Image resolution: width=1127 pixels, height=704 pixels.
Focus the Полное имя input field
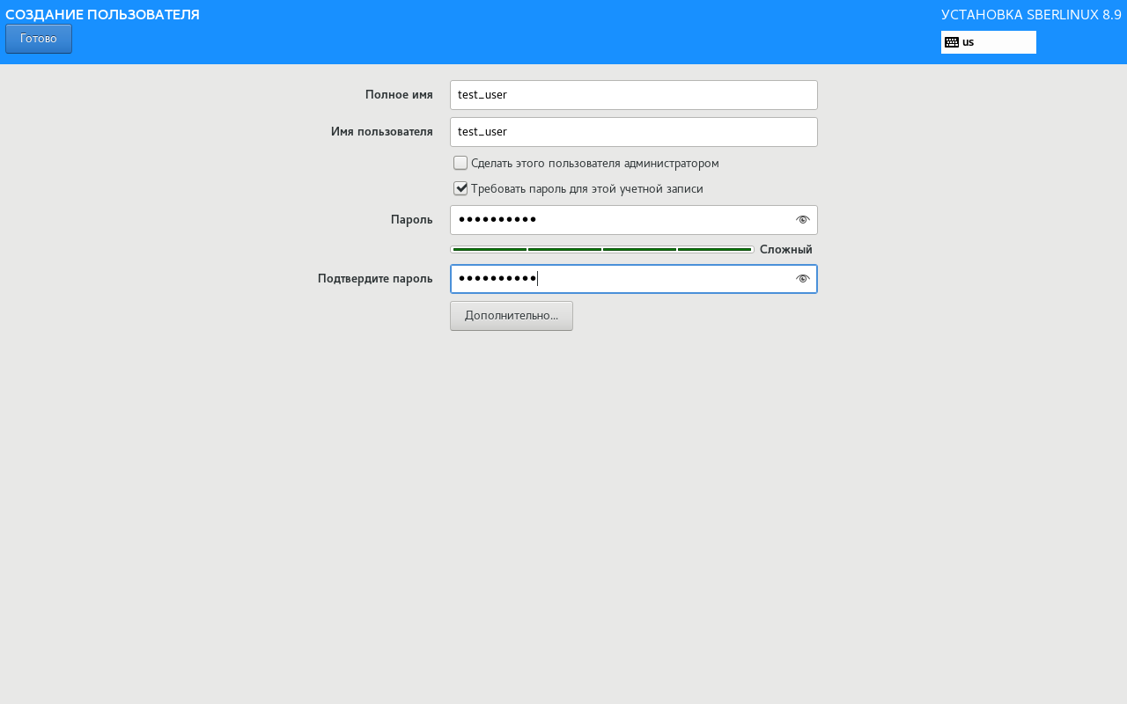click(633, 95)
